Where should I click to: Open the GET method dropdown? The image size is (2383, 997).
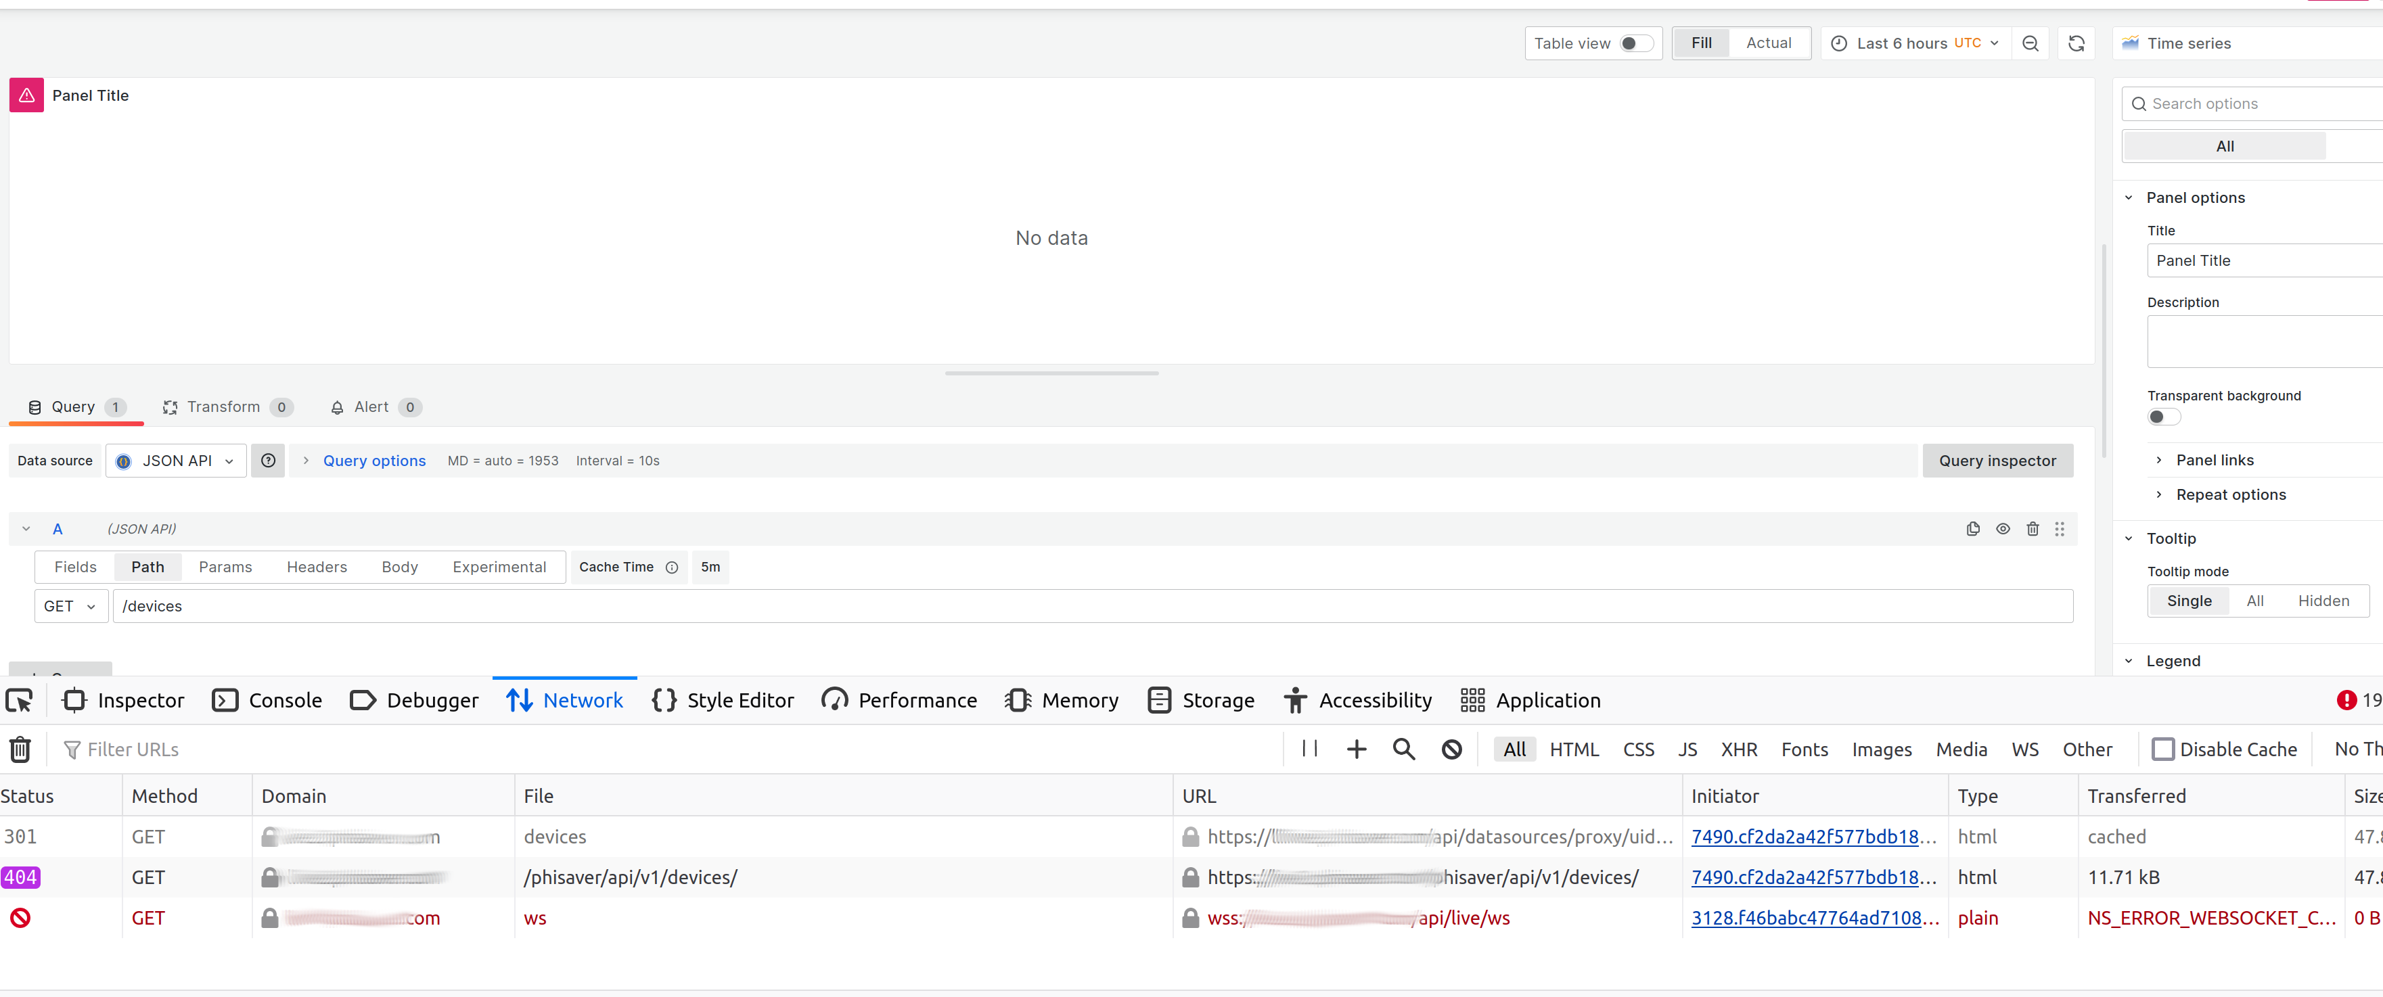[70, 607]
